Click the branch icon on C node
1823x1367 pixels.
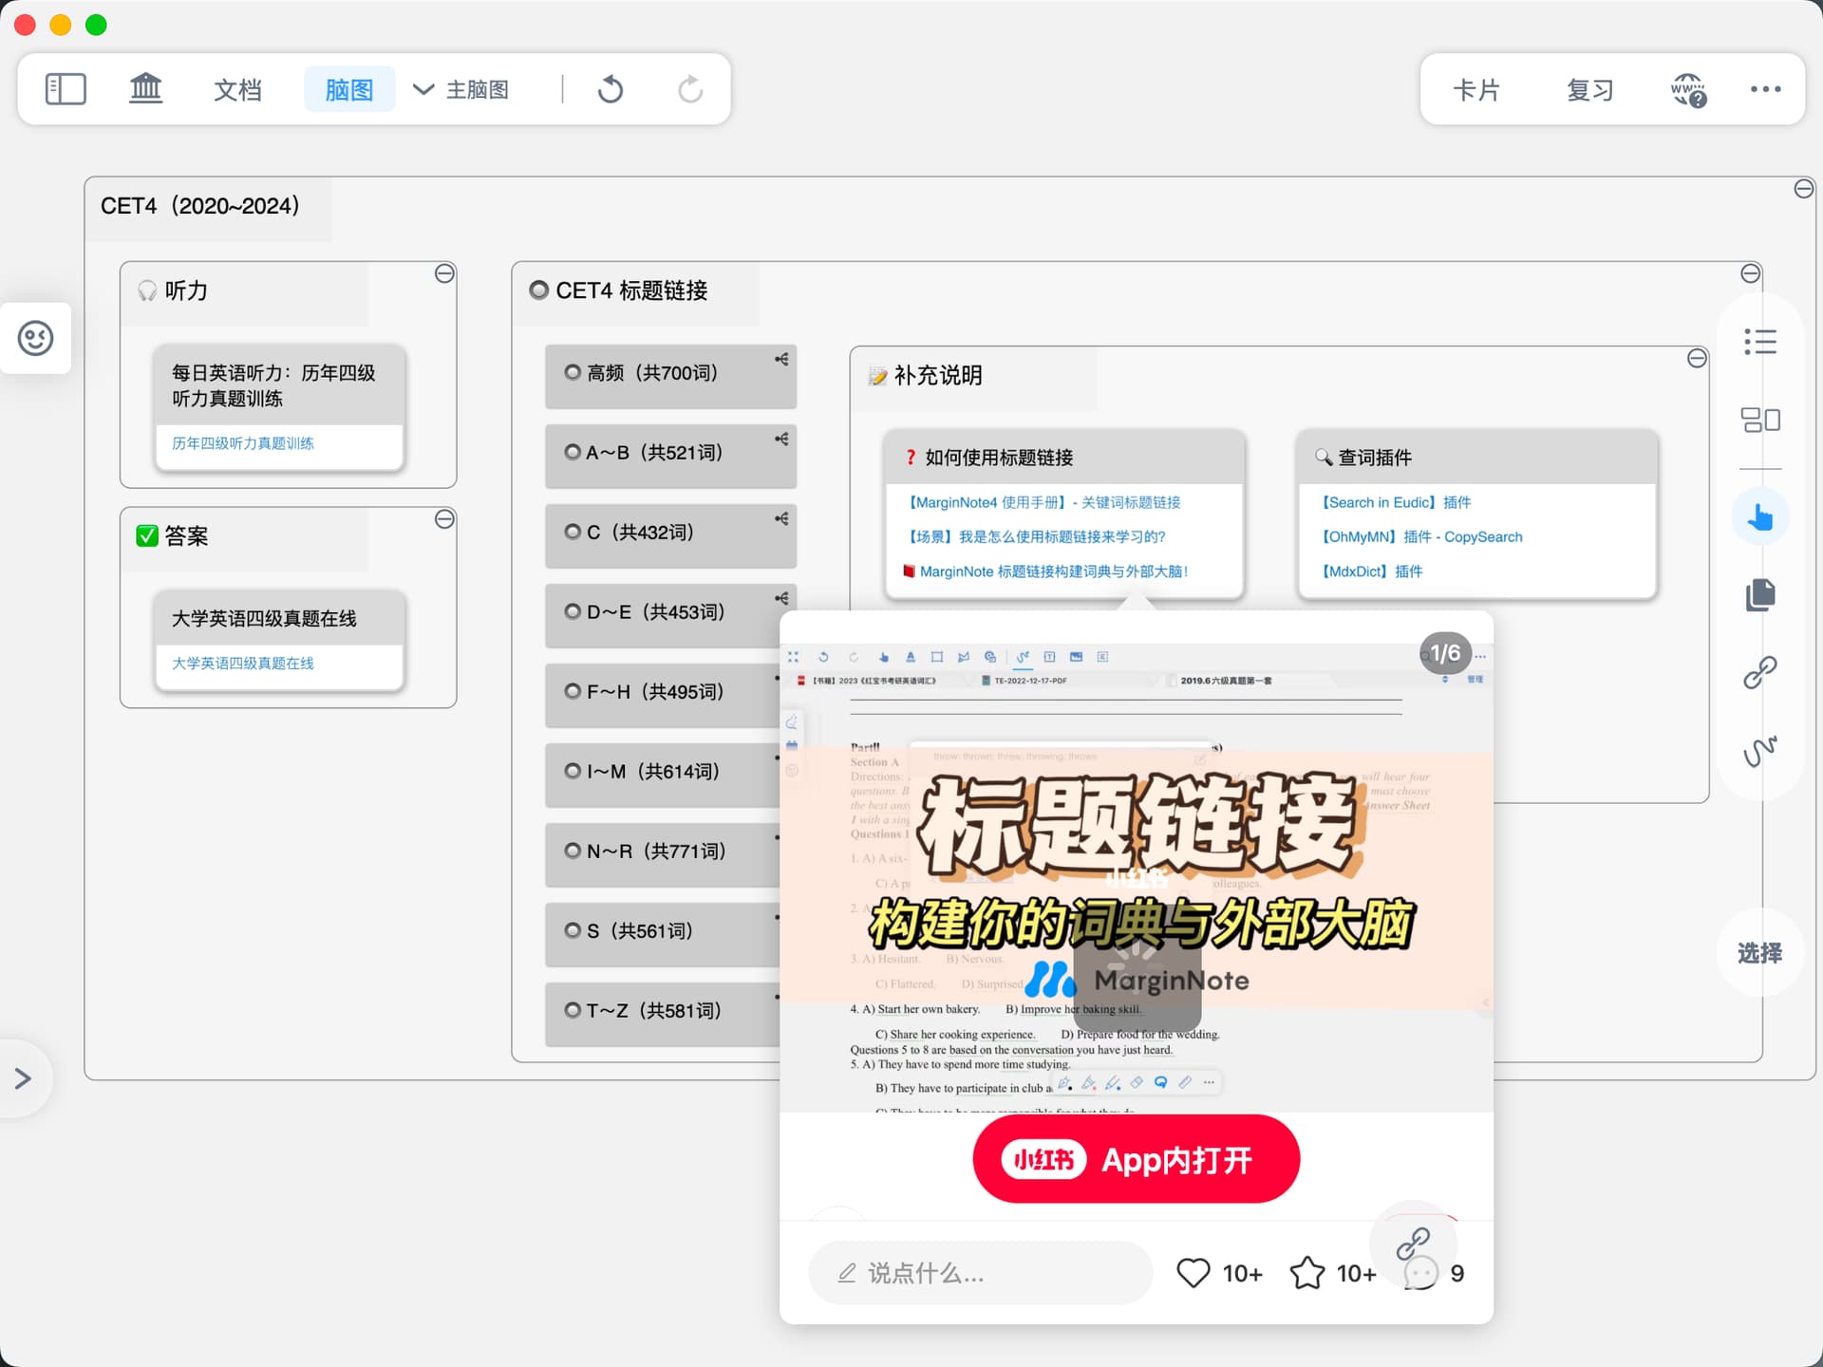781,518
